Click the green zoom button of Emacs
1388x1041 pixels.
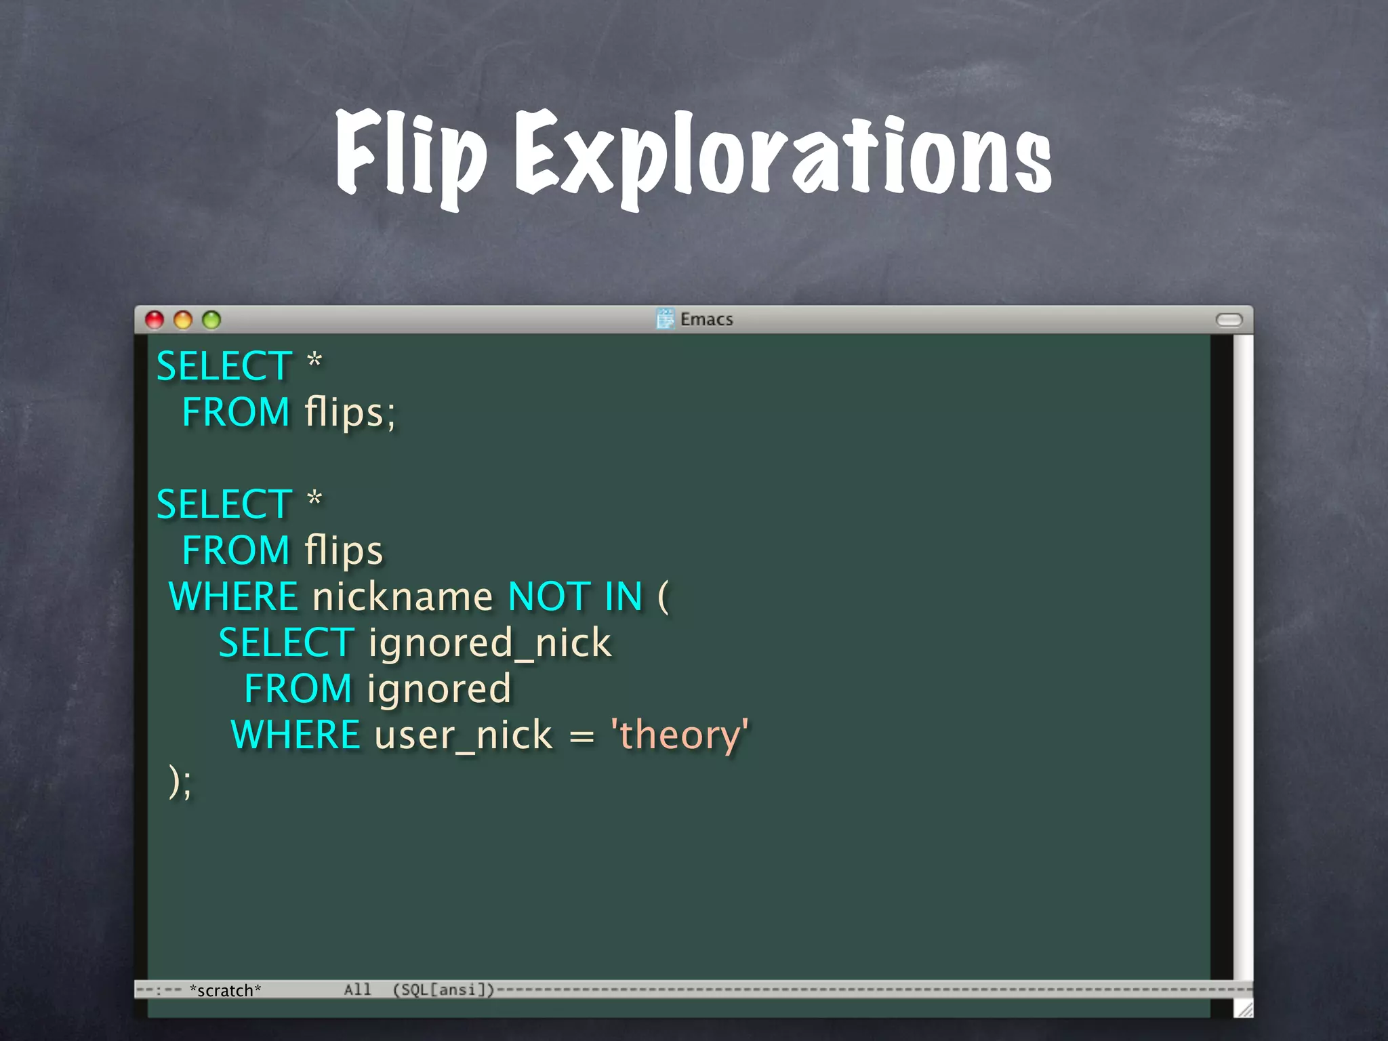(x=211, y=320)
